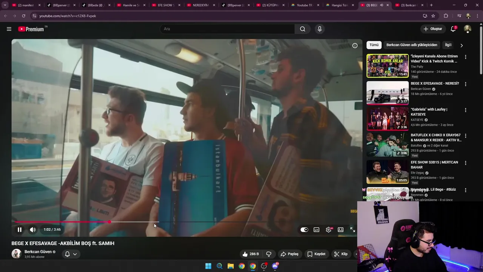Open options for BEGE X EFESAVAGE - NERESİ?

point(465,84)
